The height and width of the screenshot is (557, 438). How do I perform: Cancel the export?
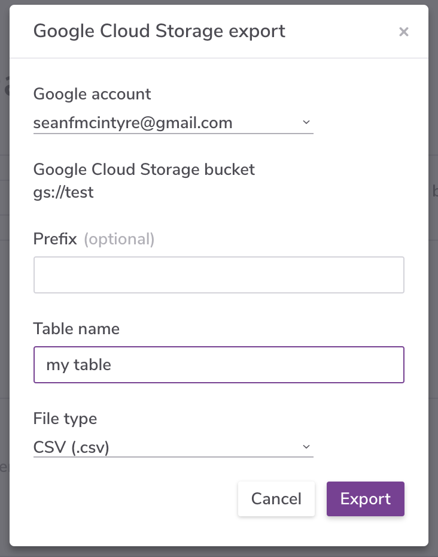coord(276,499)
